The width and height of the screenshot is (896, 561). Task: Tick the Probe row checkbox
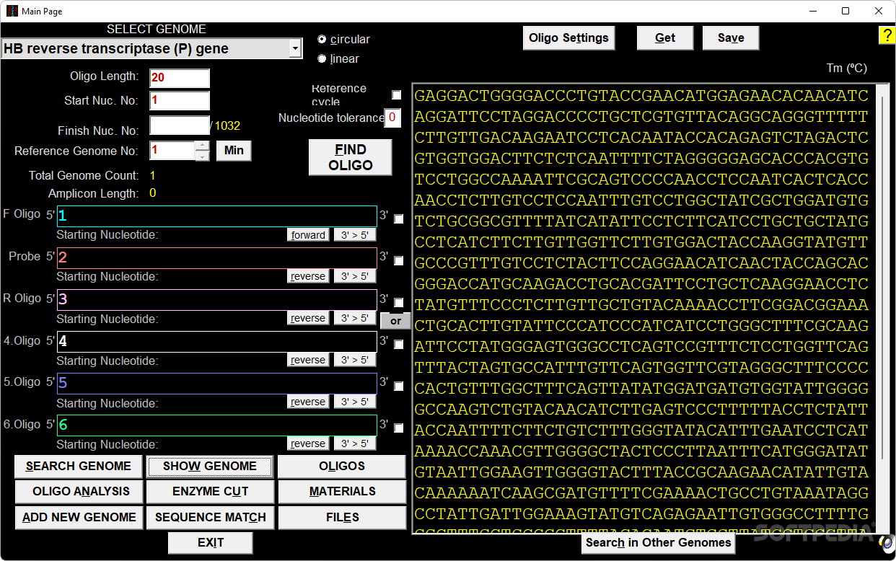click(399, 261)
